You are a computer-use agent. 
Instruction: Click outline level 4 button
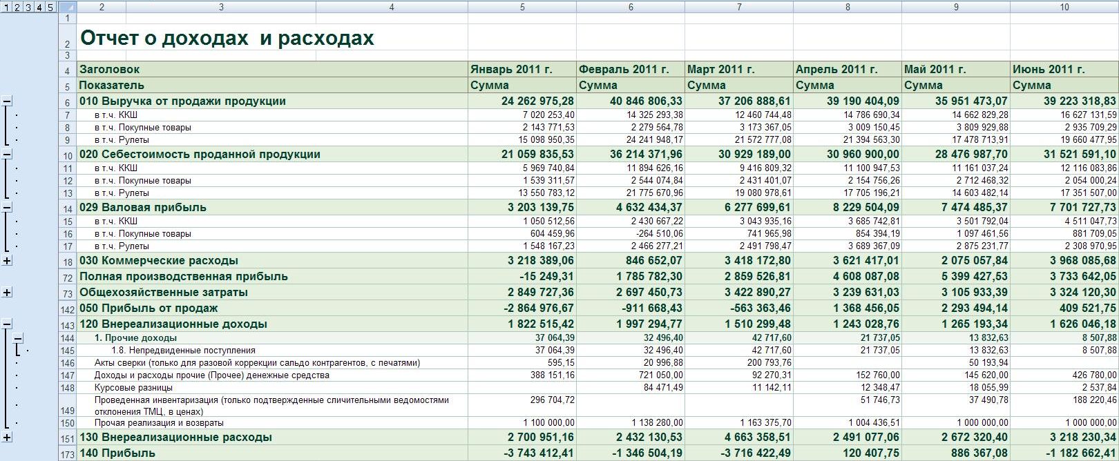pyautogui.click(x=39, y=7)
